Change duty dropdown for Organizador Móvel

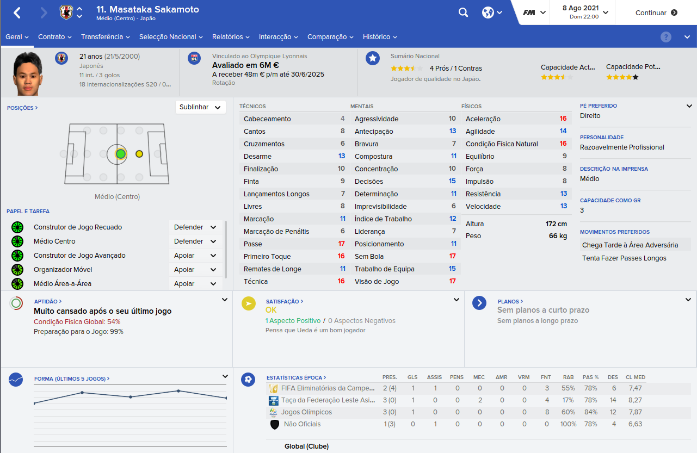click(x=196, y=270)
